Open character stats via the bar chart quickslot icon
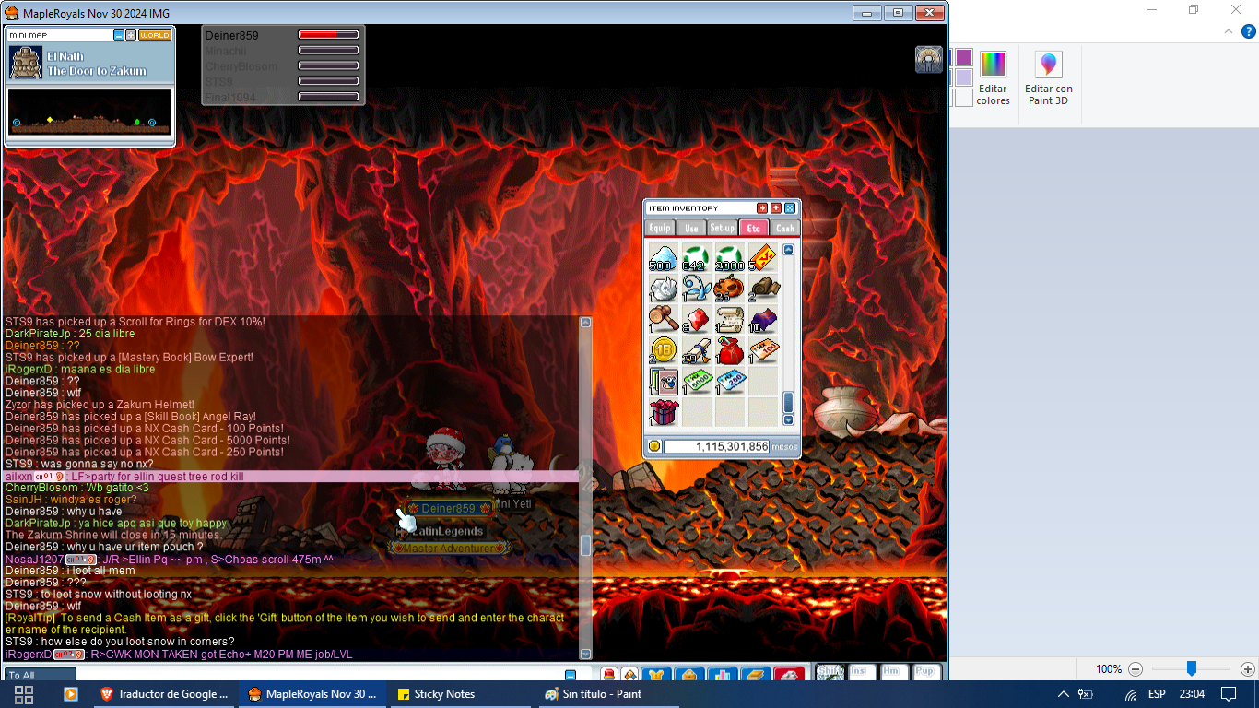 [x=721, y=676]
